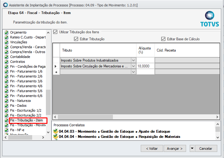The width and height of the screenshot is (224, 158).
Task: Click the check icon beside Fis - Dados
Action: click(x=6, y=106)
